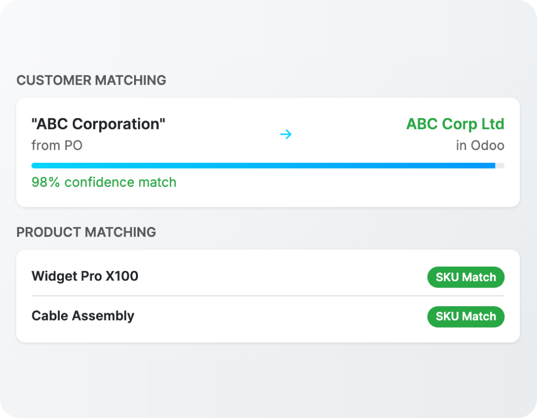
Task: Click the "98% confidence match" text
Action: pos(104,182)
